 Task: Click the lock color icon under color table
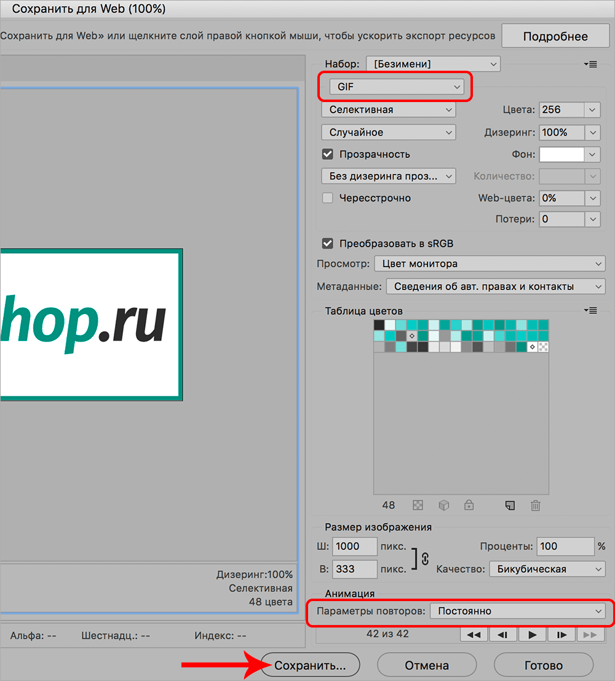[x=469, y=505]
